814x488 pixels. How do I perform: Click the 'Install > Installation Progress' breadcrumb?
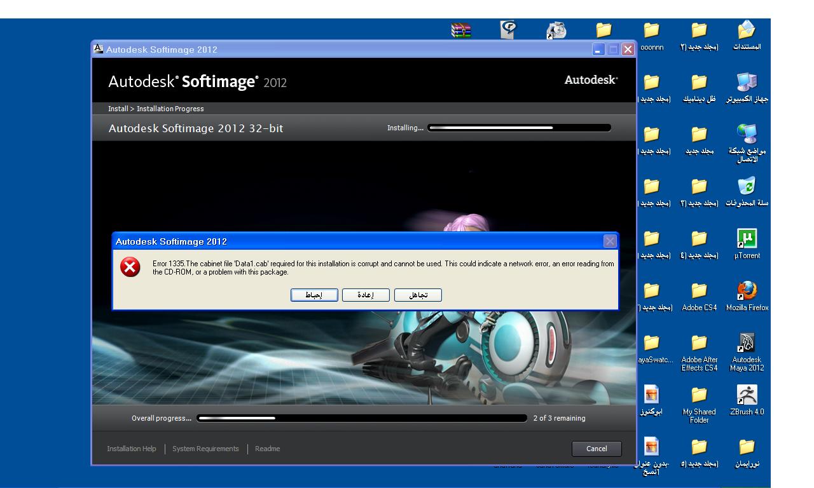tap(156, 109)
